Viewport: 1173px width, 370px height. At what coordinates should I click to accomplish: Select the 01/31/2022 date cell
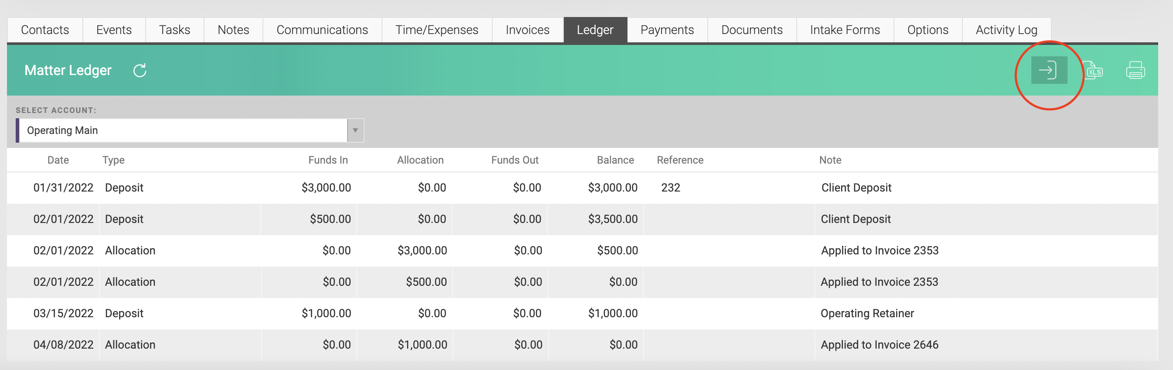pyautogui.click(x=63, y=188)
